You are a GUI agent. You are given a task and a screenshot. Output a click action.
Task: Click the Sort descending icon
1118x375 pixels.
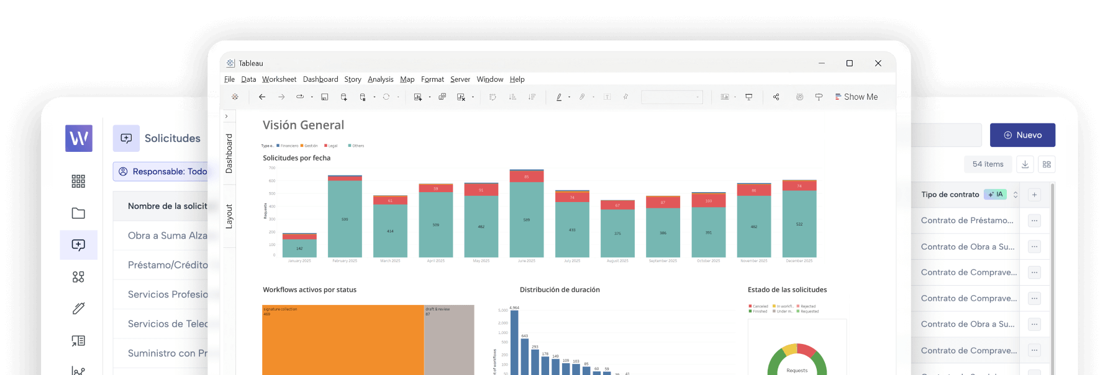(x=532, y=97)
